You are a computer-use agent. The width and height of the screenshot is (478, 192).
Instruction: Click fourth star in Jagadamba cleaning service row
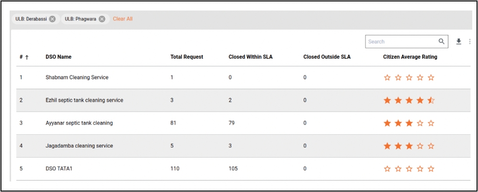coord(420,146)
